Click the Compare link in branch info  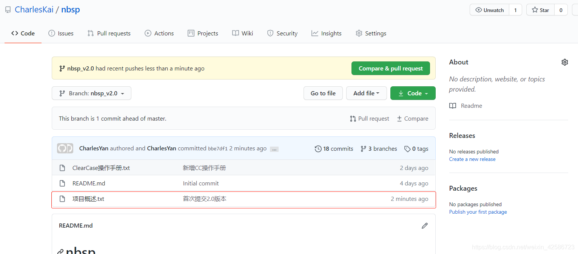[x=412, y=118]
